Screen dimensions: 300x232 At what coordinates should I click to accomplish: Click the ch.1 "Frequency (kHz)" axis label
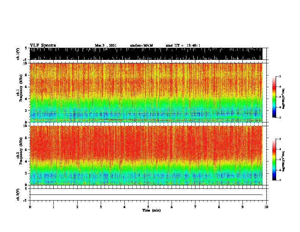(x=20, y=88)
